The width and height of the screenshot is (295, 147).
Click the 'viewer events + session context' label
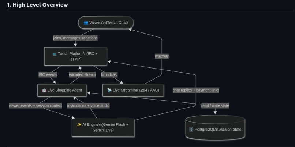click(36, 105)
